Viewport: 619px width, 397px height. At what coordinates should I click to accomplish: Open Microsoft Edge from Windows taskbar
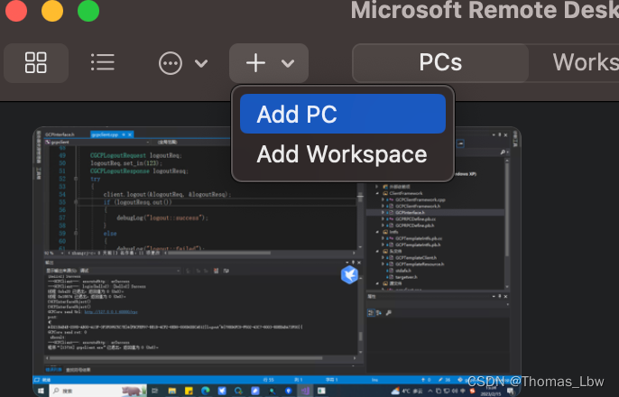[206, 391]
